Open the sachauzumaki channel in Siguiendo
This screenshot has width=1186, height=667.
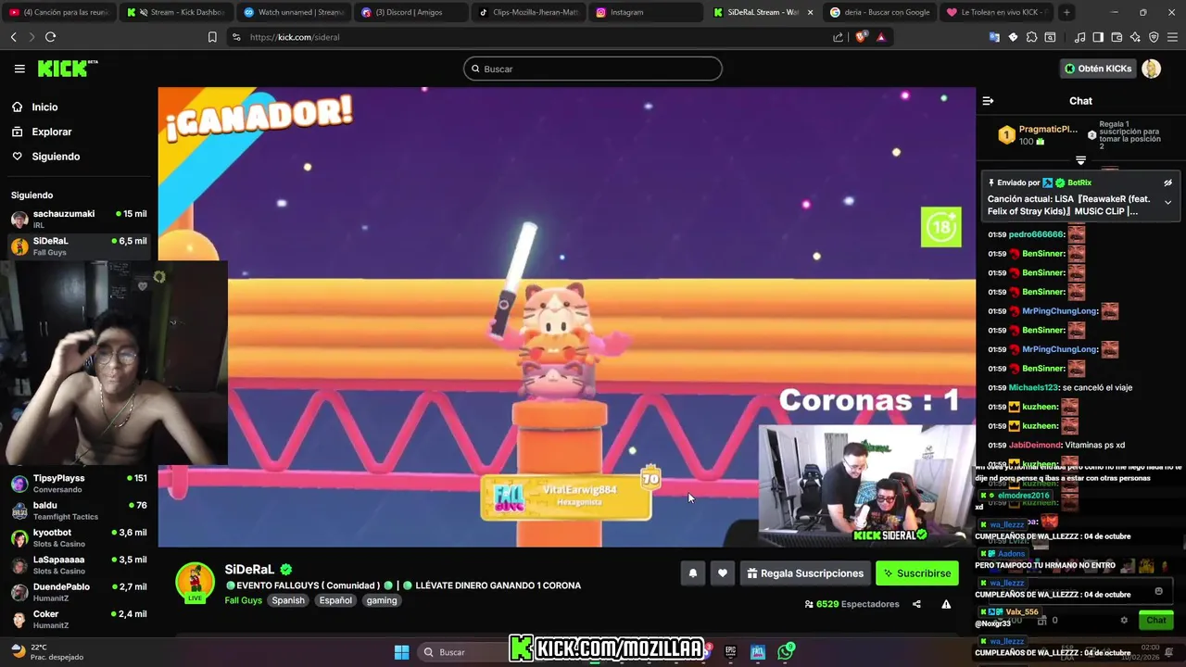[x=79, y=220]
